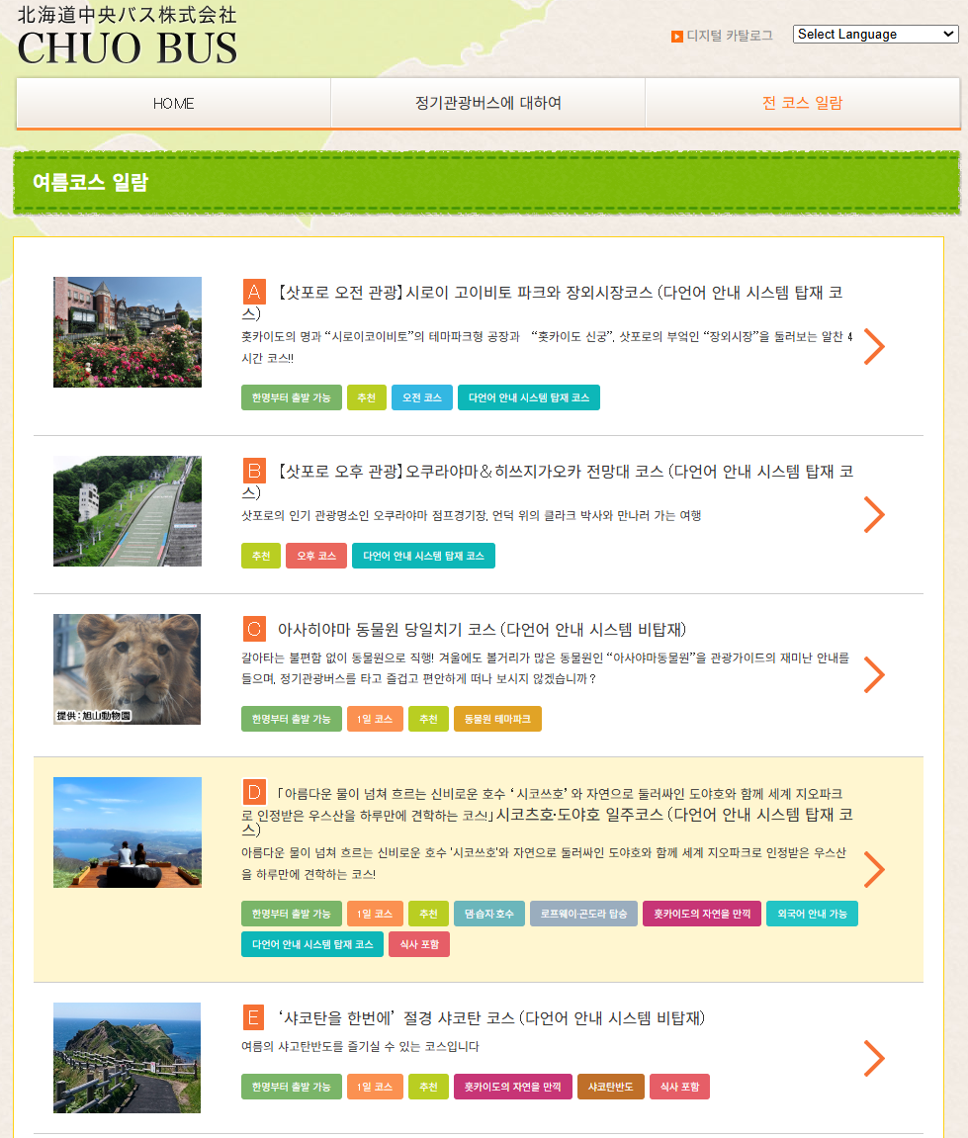Click 한명부터 출발 가능 tag in course E
This screenshot has height=1138, width=968.
click(x=291, y=1087)
